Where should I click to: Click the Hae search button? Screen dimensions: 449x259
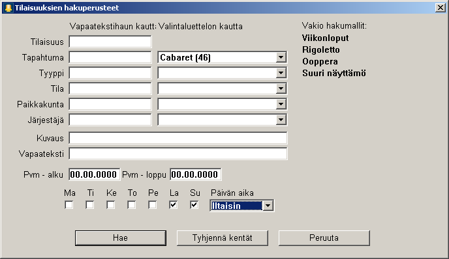point(121,238)
